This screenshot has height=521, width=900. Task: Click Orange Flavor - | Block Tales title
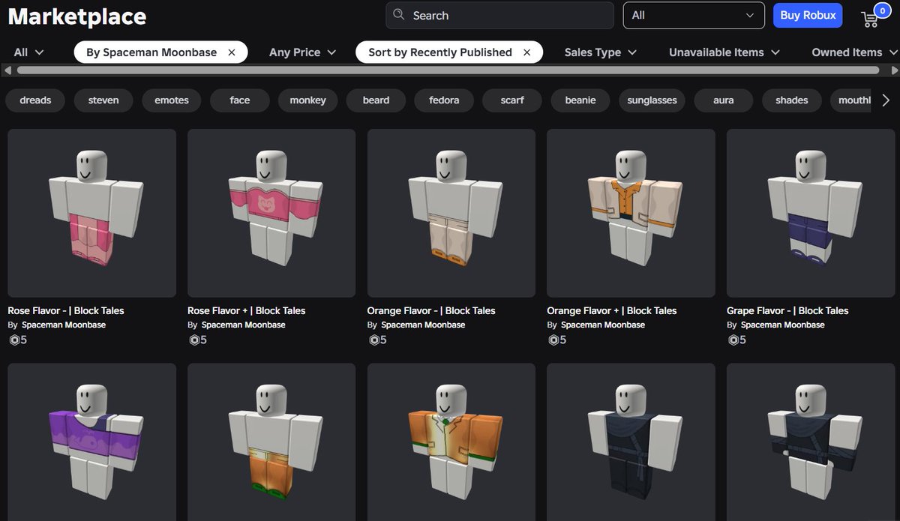pyautogui.click(x=431, y=310)
